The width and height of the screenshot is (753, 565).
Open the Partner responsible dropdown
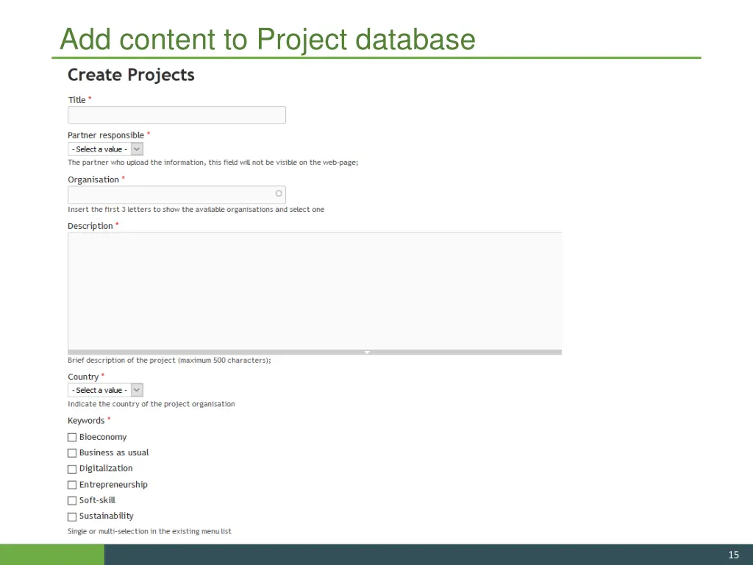click(x=106, y=149)
